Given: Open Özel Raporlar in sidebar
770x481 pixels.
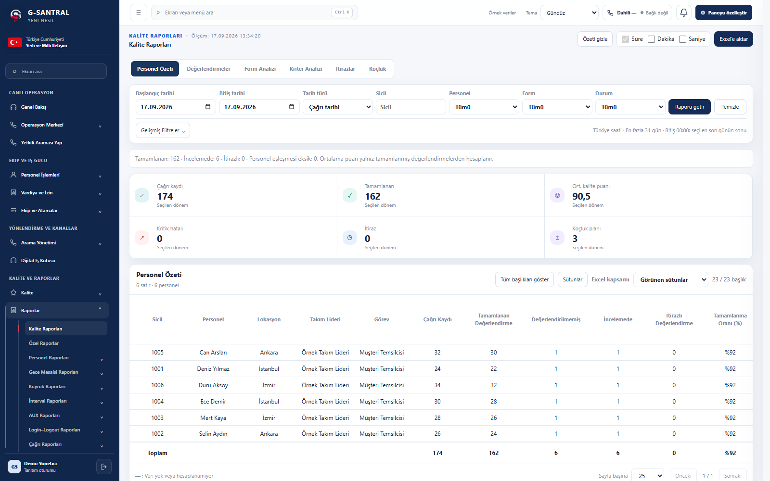Looking at the screenshot, I should pos(43,343).
